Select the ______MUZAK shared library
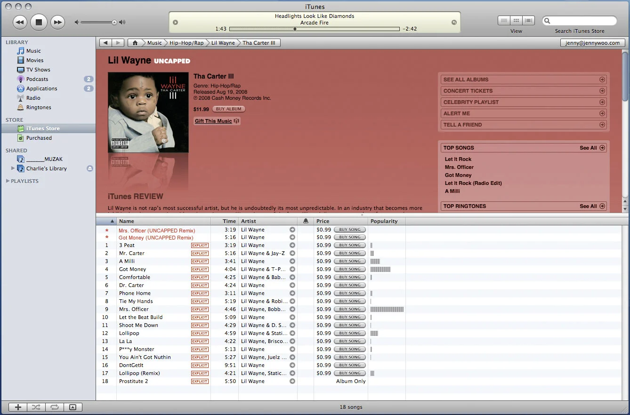 coord(44,159)
